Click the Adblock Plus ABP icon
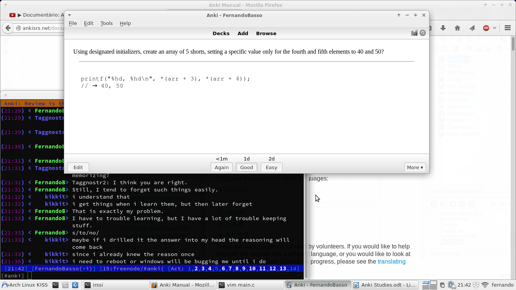 (x=486, y=28)
